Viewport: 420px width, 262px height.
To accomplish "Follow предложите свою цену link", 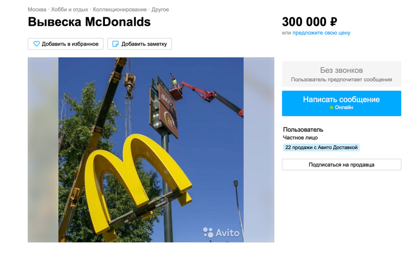I will (321, 33).
